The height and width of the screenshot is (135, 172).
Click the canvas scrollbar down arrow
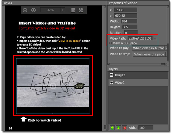click(105, 130)
